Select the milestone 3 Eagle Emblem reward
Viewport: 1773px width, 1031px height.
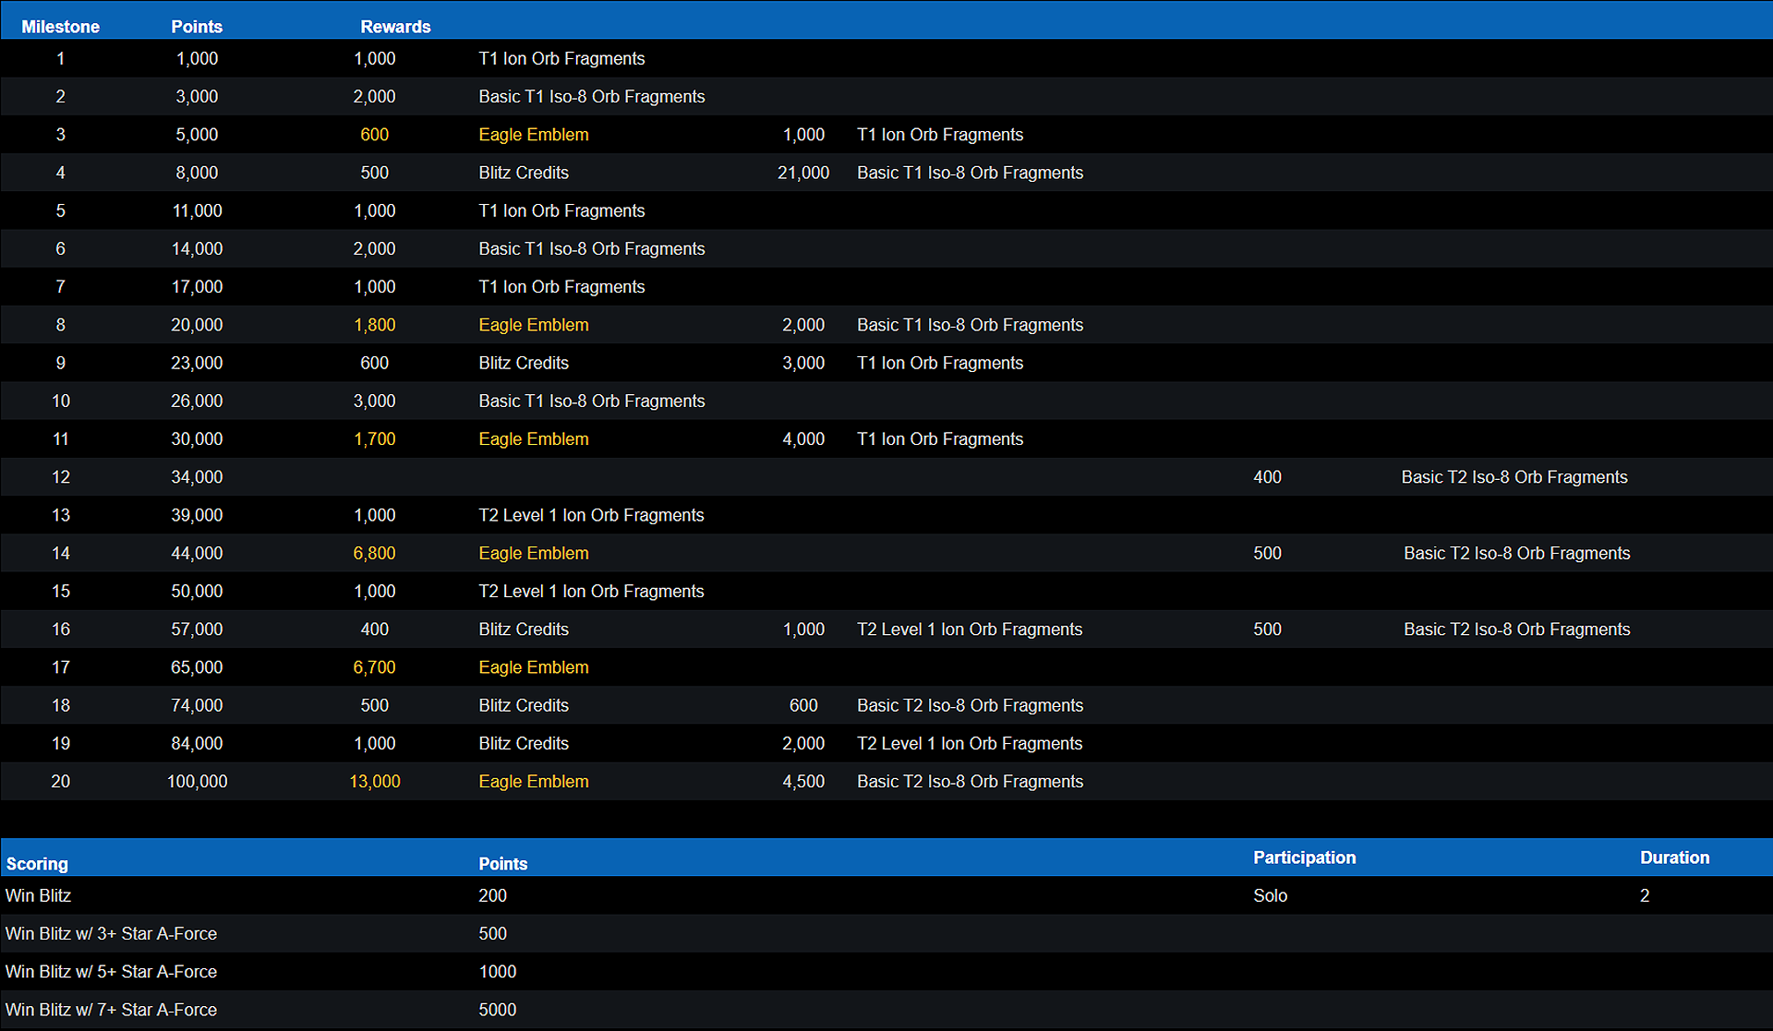[x=533, y=135]
